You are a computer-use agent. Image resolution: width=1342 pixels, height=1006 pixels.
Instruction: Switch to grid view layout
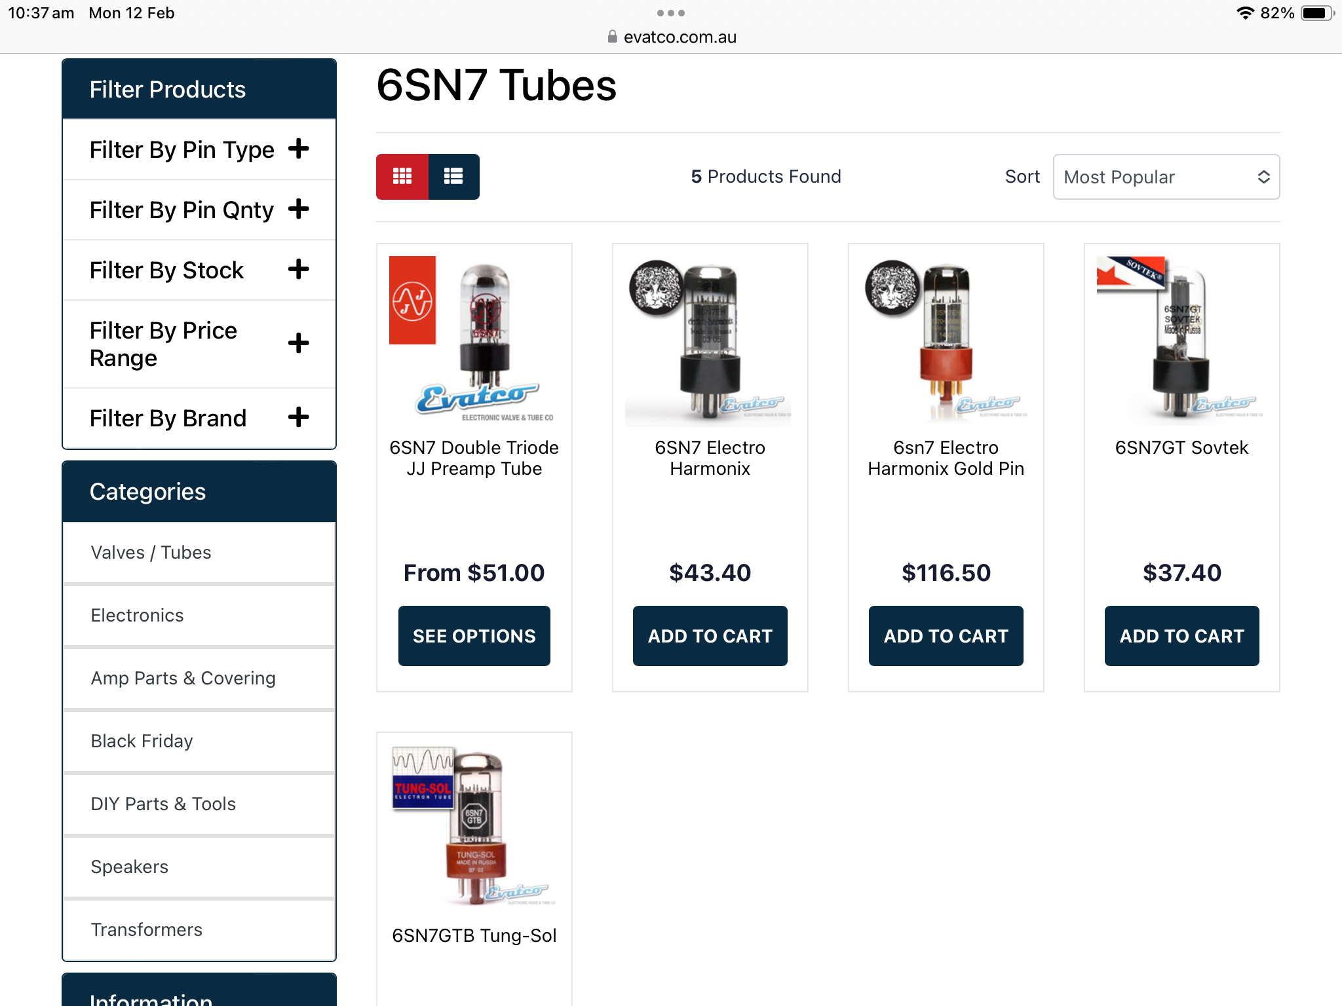click(x=402, y=177)
